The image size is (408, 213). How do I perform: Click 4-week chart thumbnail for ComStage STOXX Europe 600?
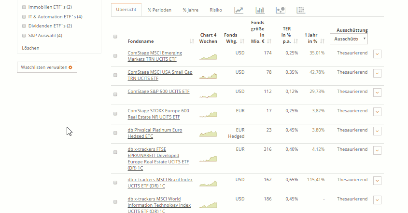[x=208, y=114]
